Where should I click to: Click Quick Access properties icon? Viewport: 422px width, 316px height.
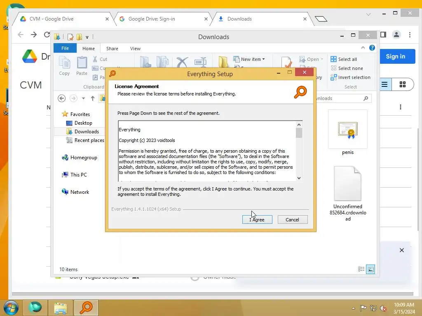point(70,37)
